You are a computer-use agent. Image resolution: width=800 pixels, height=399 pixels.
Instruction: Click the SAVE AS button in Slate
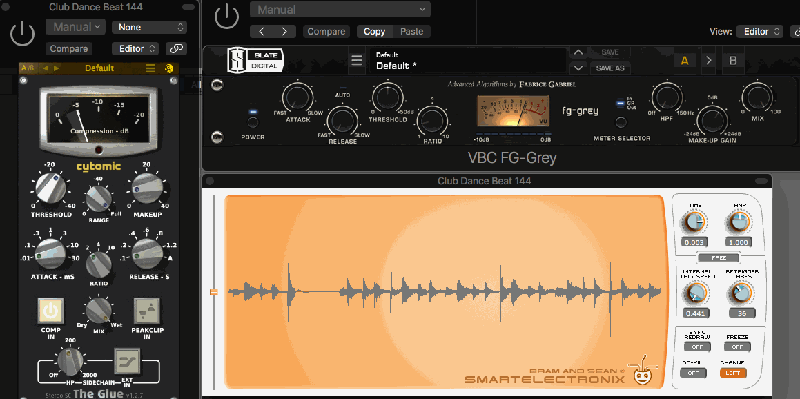pyautogui.click(x=610, y=68)
